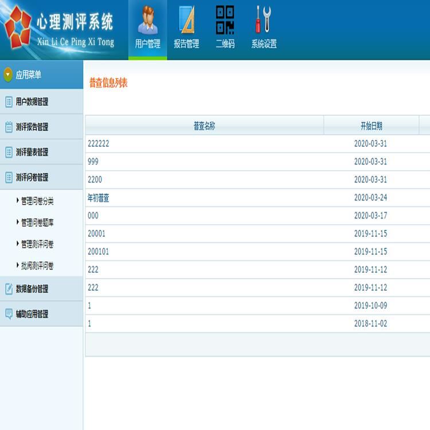Click the arrow bullet before 管理问卷分类

tap(18, 201)
